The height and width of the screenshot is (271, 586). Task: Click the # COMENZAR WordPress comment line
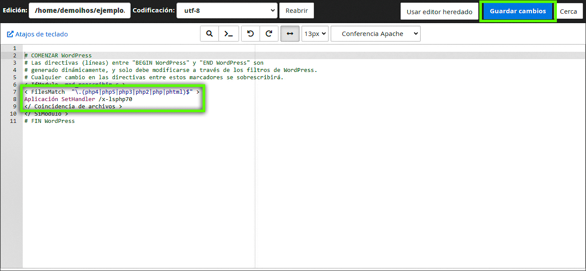click(58, 55)
